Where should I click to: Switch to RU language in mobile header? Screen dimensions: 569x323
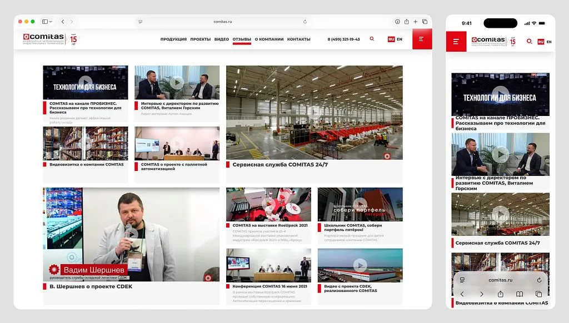pos(541,42)
